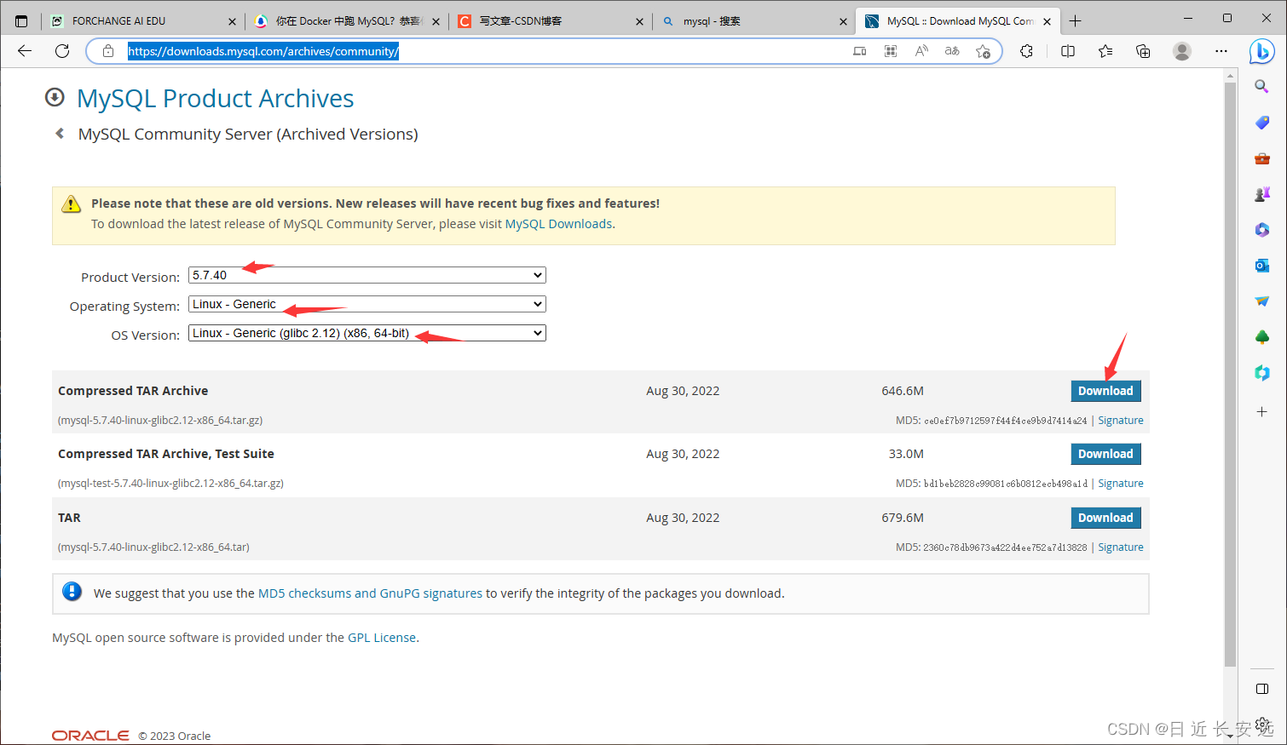Open Bing chat sidebar icon

coord(1261,52)
